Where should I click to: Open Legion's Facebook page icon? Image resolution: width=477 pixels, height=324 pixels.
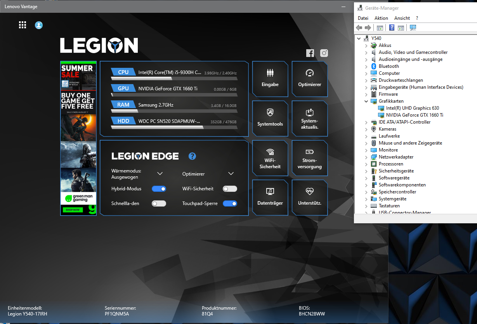click(310, 53)
